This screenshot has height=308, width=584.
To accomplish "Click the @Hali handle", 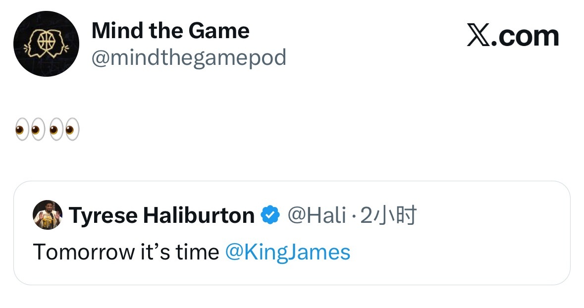I will 317,215.
